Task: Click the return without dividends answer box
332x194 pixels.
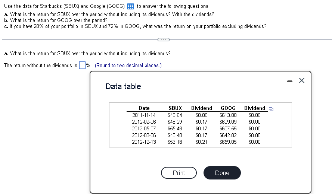Action: point(82,65)
